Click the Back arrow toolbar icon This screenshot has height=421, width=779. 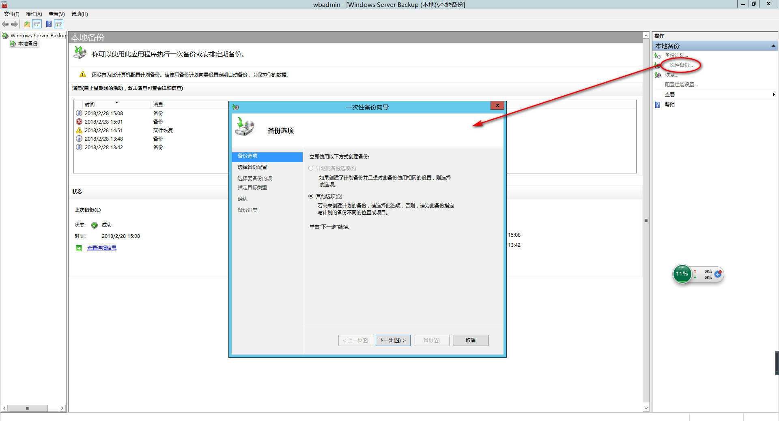5,24
